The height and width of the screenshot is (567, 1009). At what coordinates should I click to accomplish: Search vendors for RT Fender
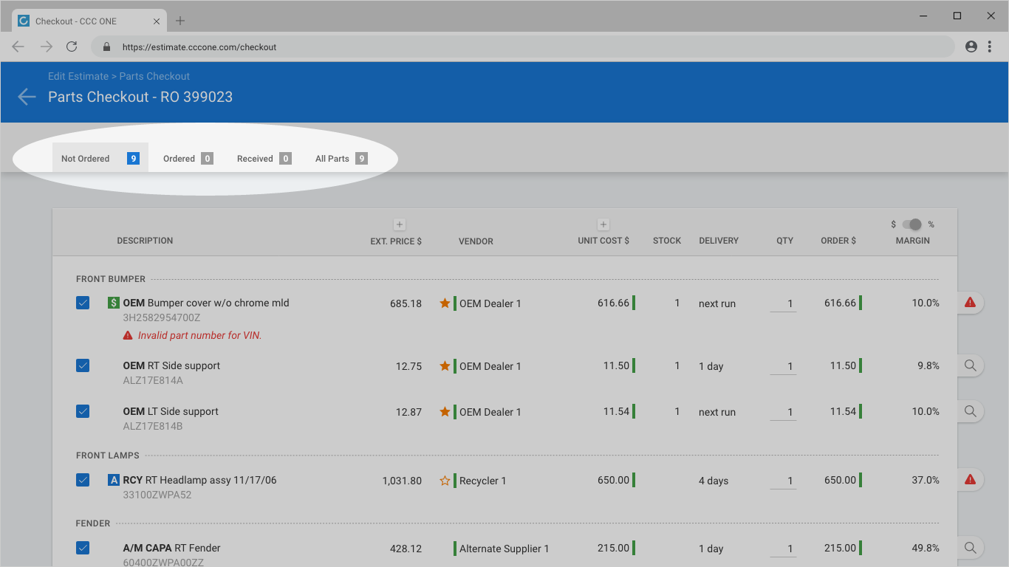971,548
